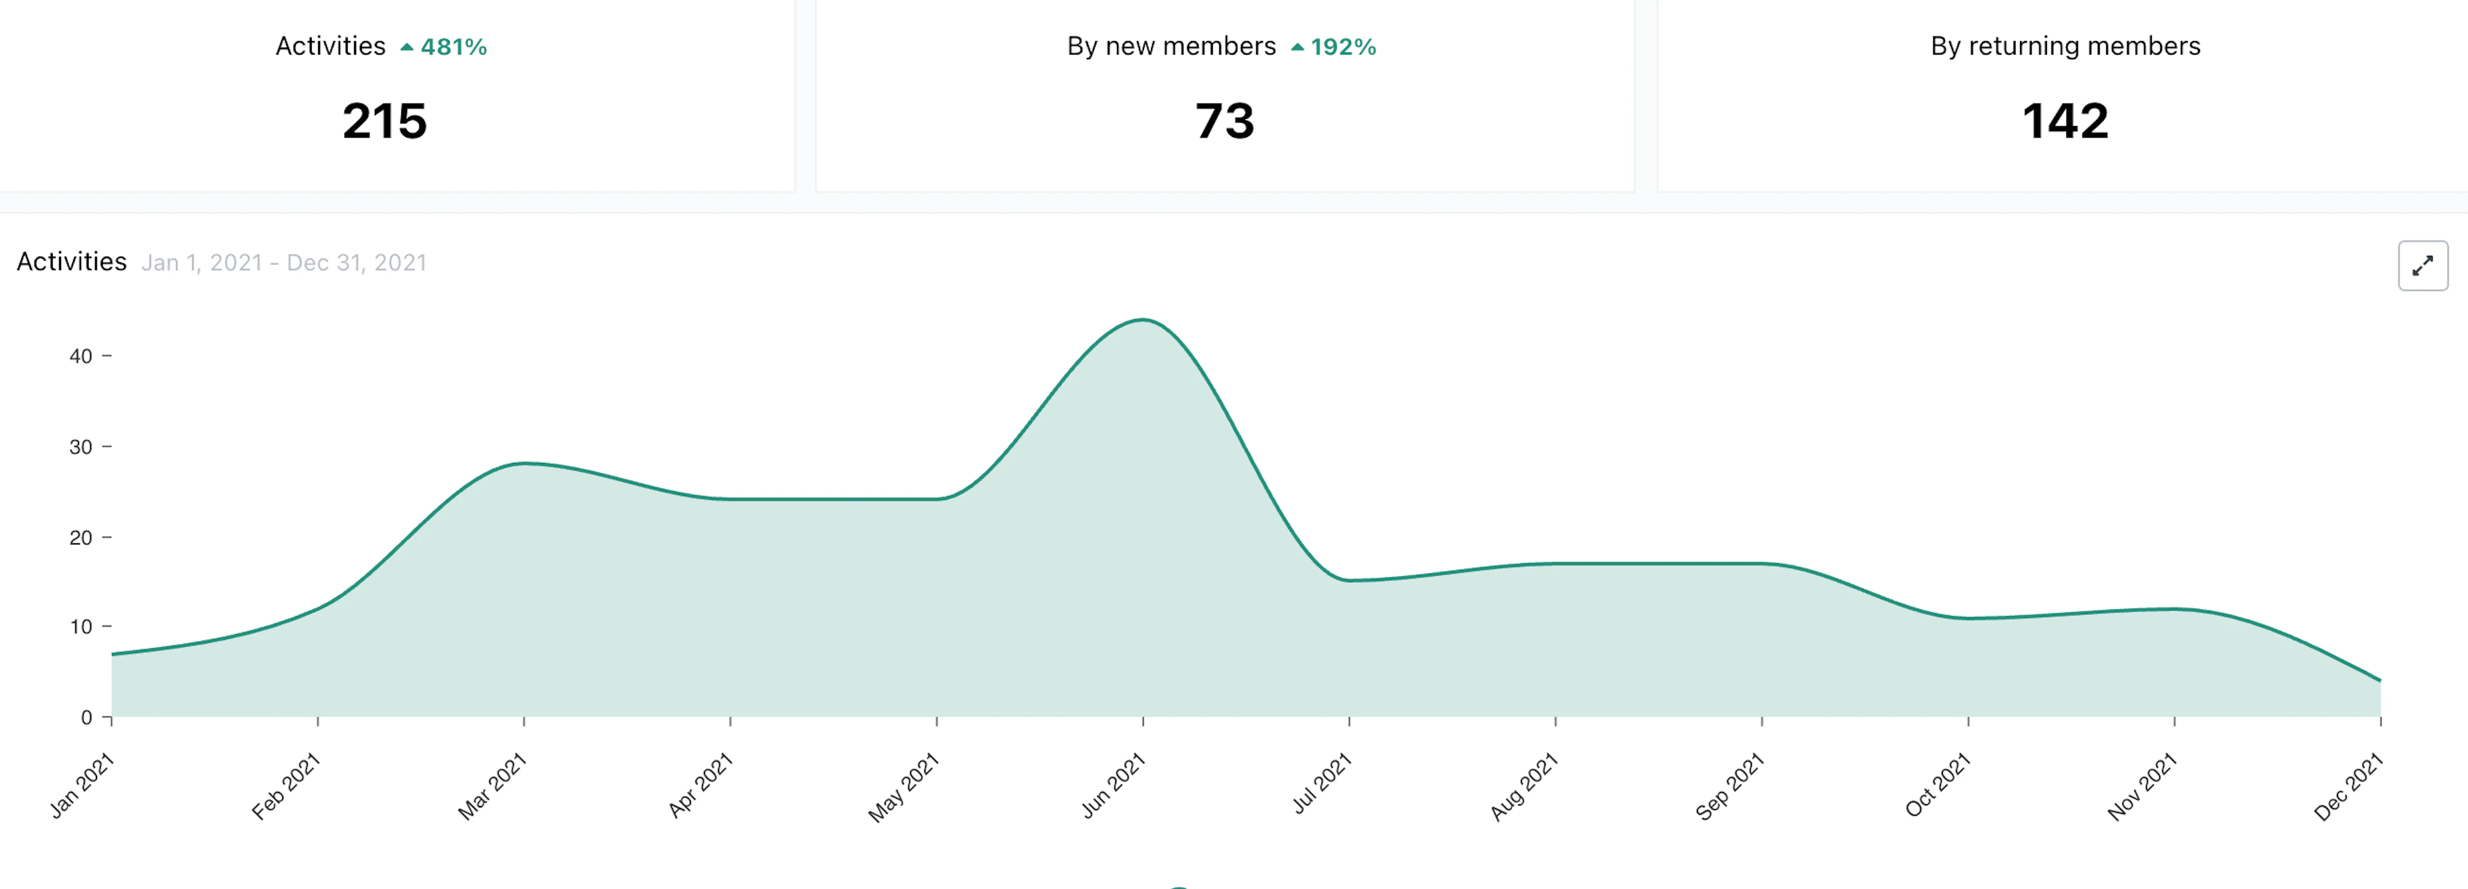The height and width of the screenshot is (889, 2468).
Task: Select the Aug 2021 axis label
Action: [1525, 787]
